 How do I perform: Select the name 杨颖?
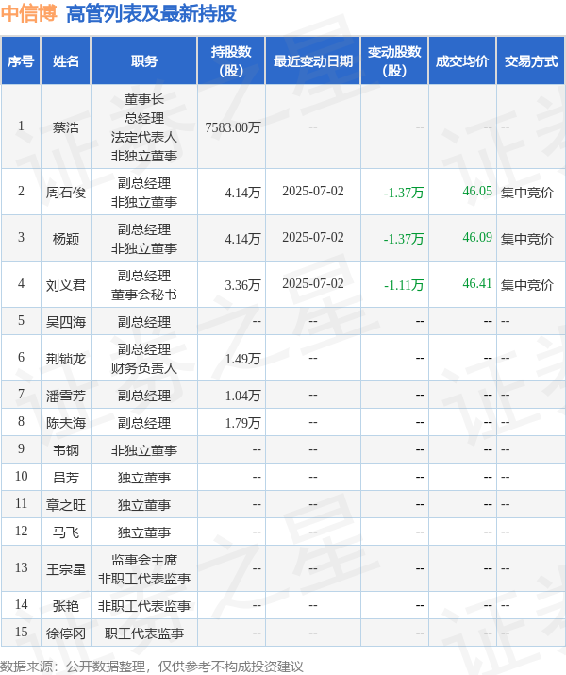[x=66, y=239]
